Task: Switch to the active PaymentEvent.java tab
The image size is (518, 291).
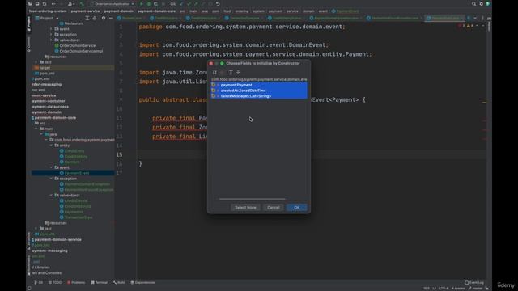Action: click(x=444, y=18)
